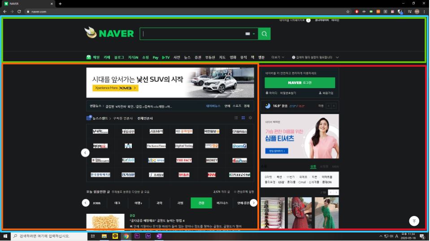The height and width of the screenshot is (241, 430).
Task: Click the XM3 SUV banner ad
Action: click(170, 83)
